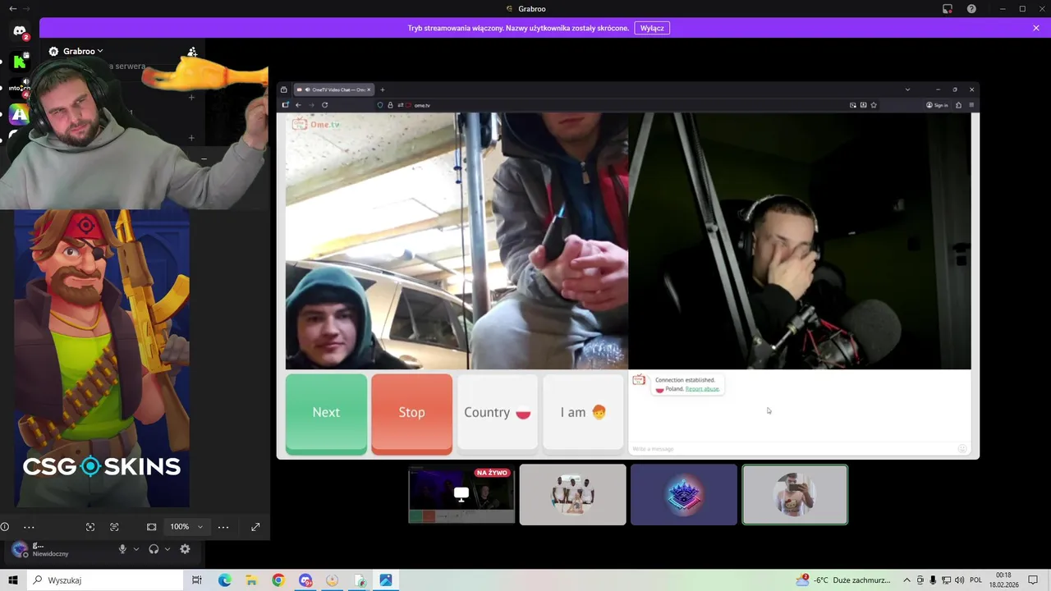Open Task View on the taskbar
Image resolution: width=1051 pixels, height=591 pixels.
click(196, 580)
